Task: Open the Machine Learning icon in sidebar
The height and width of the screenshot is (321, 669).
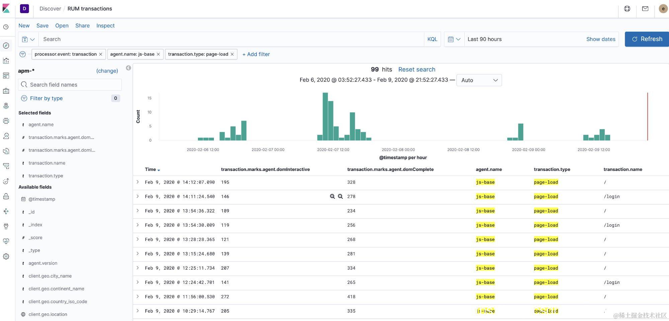Action: 6,121
